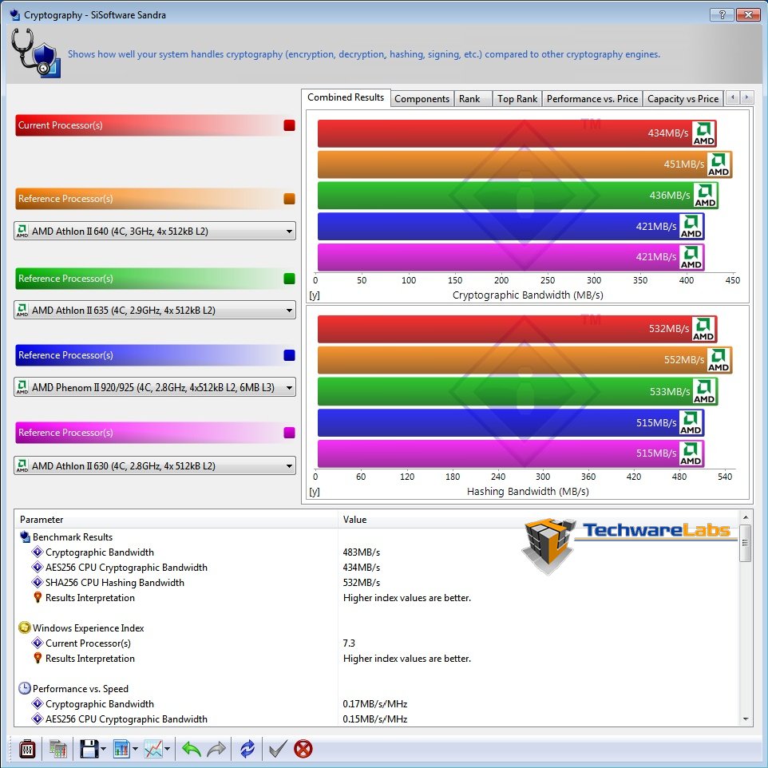Click the AMD logo on 552MB/s bar

tap(719, 360)
